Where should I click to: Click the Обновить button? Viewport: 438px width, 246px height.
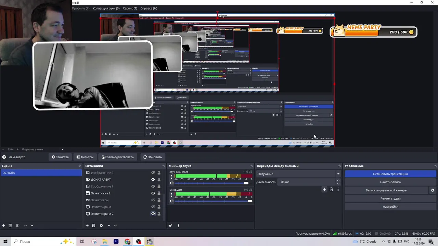tap(153, 157)
